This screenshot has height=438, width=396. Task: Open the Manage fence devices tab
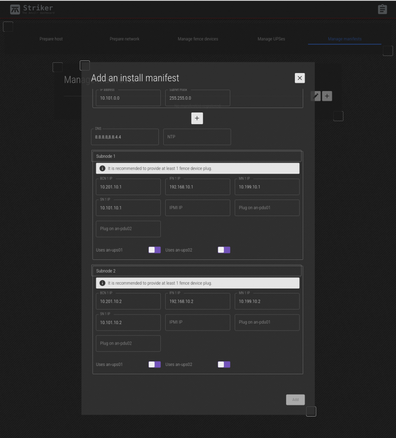coord(198,39)
